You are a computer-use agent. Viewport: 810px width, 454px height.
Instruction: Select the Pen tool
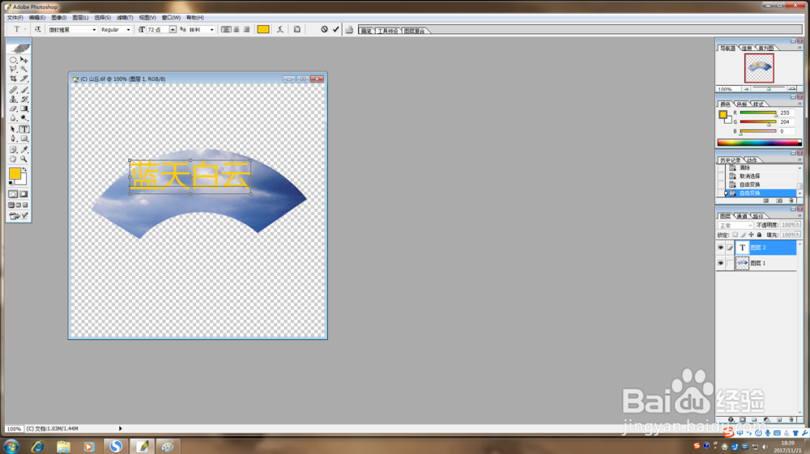[14, 138]
